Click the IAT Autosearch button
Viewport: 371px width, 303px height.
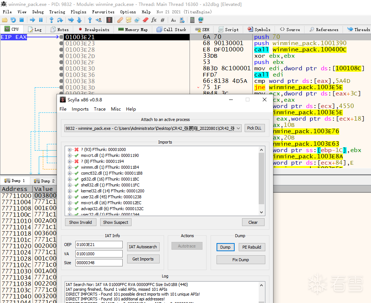point(143,247)
